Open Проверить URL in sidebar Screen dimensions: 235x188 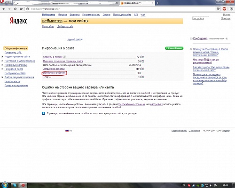(13, 53)
